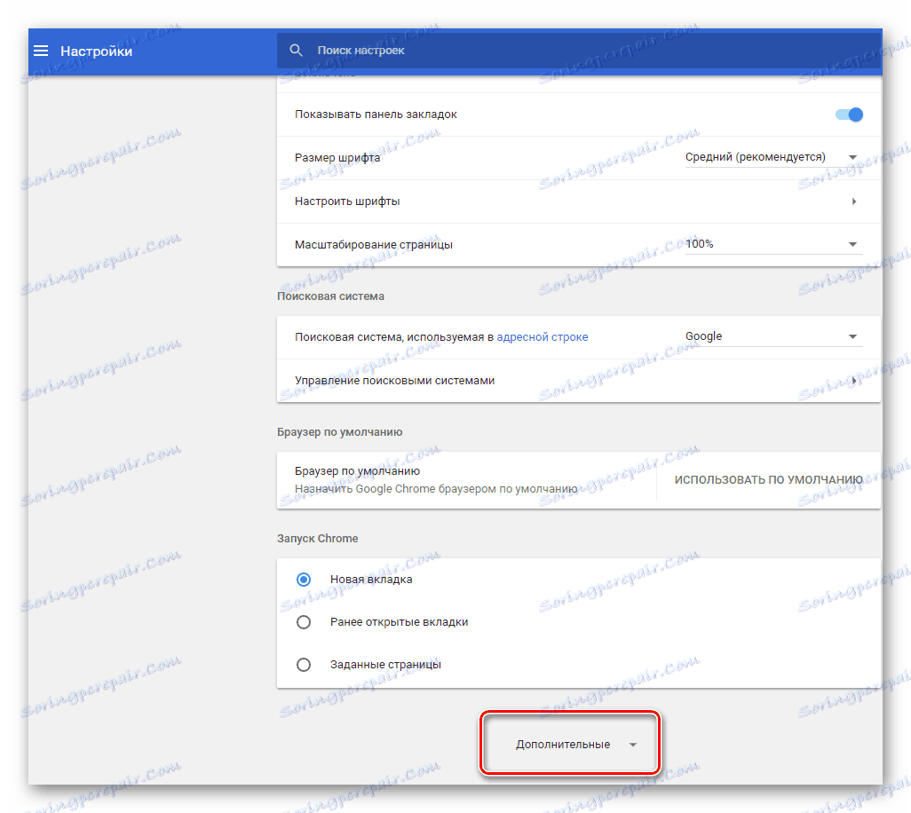This screenshot has height=813, width=911.
Task: Expand the Дополнительные advanced settings
Action: point(571,744)
